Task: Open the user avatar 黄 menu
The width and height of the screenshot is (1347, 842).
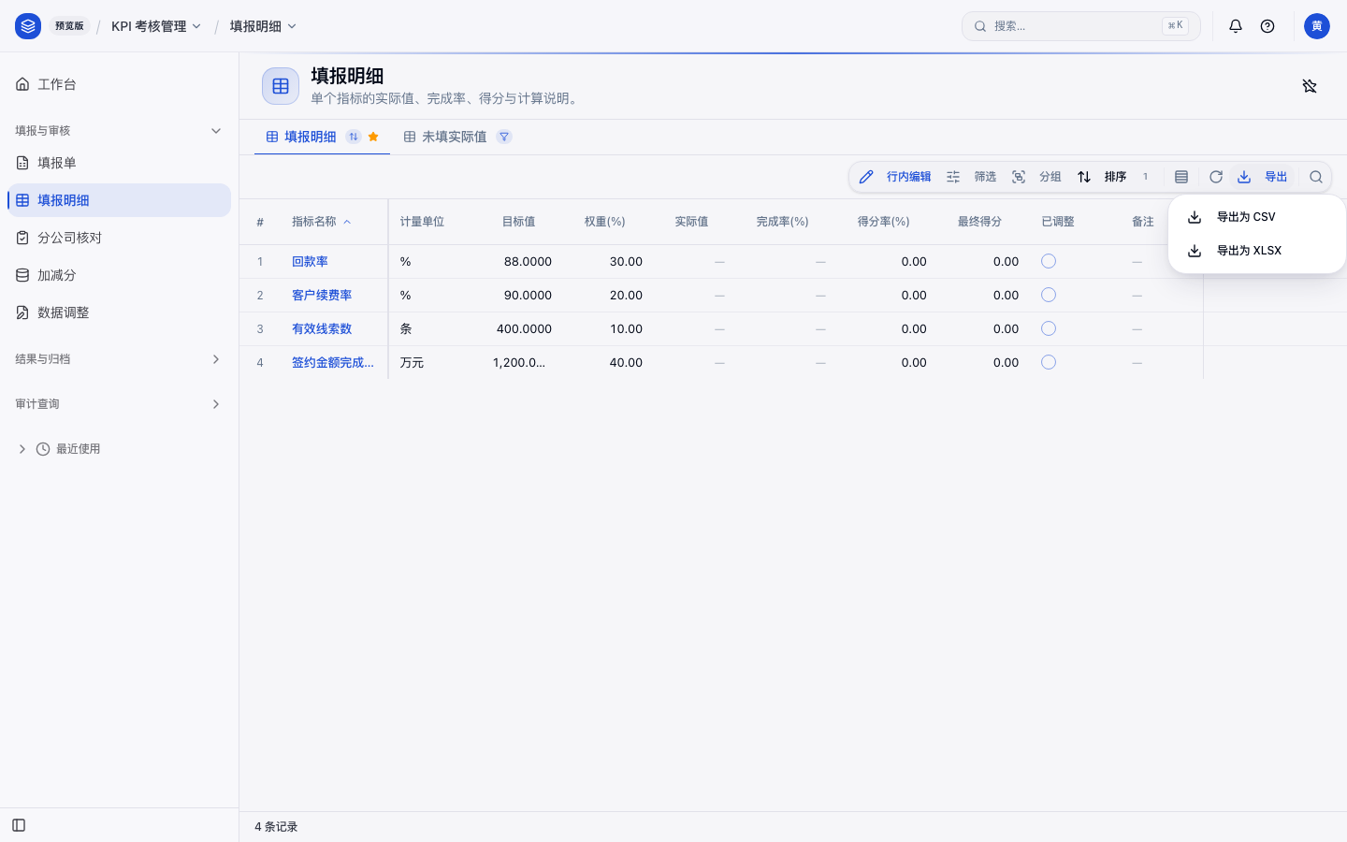Action: pyautogui.click(x=1317, y=26)
